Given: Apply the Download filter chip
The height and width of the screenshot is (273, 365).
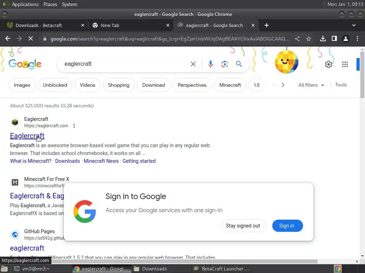Looking at the screenshot, I should [x=153, y=85].
